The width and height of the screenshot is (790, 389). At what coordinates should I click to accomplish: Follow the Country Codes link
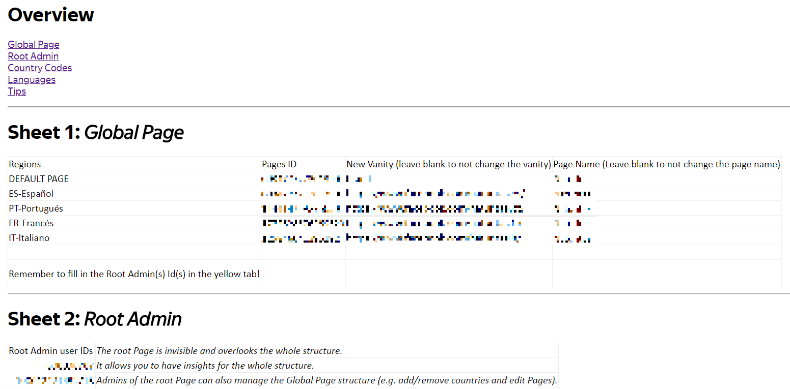40,68
